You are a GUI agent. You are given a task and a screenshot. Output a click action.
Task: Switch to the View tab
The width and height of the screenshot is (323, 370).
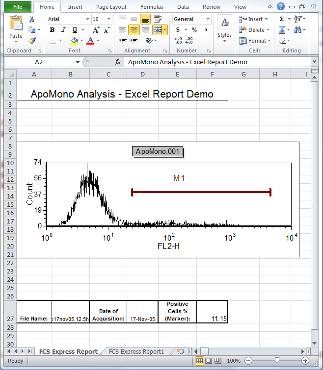click(x=240, y=7)
